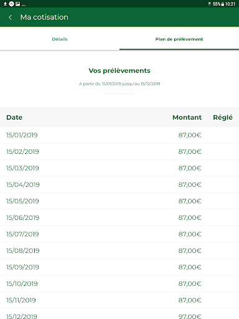The height and width of the screenshot is (319, 239).
Task: Tap the battery icon in status bar
Action: click(223, 4)
